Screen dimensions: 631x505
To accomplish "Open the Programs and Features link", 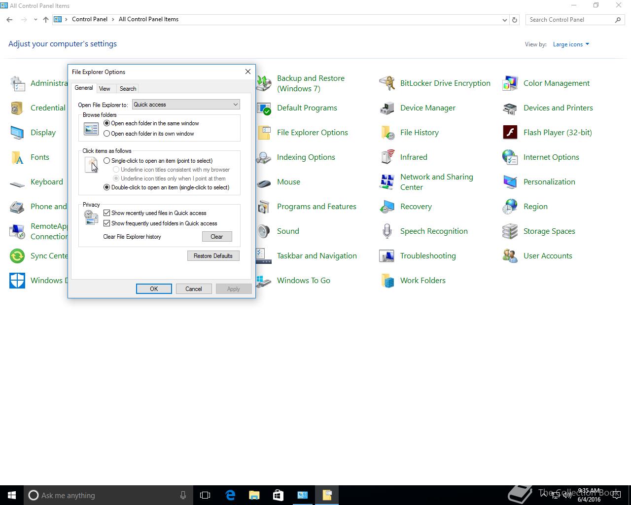I will point(316,207).
